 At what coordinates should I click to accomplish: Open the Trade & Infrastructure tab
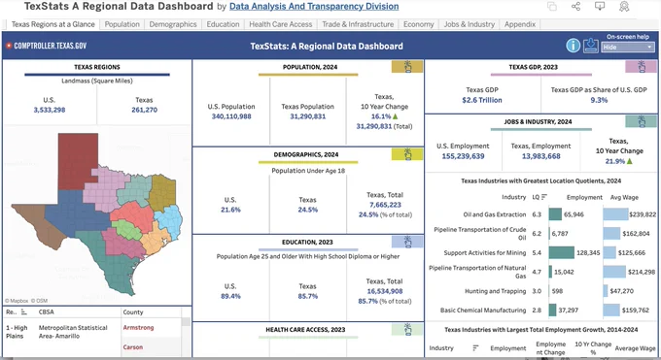358,24
